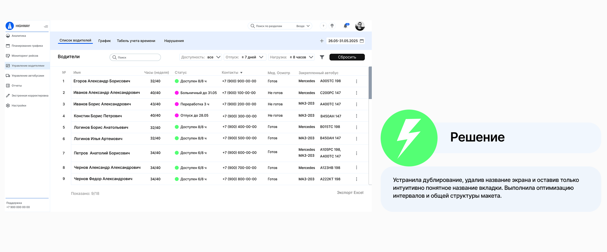Image resolution: width=607 pixels, height=252 pixels.
Task: Collapse the HIGHWAY sidebar menu icon
Action: click(x=46, y=26)
